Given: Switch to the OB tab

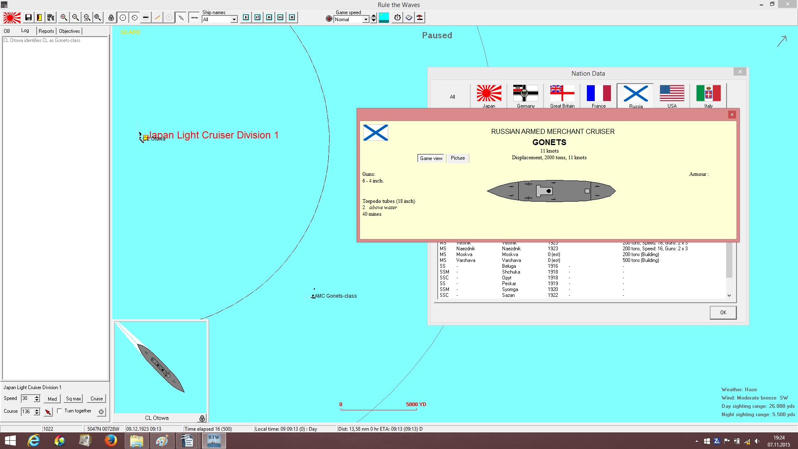Looking at the screenshot, I should (7, 31).
